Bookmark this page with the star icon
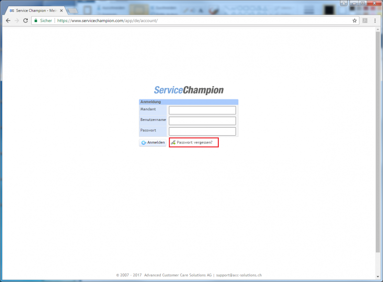This screenshot has width=383, height=282. 355,21
